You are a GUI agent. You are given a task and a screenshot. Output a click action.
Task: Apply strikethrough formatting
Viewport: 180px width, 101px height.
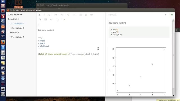tap(49, 15)
